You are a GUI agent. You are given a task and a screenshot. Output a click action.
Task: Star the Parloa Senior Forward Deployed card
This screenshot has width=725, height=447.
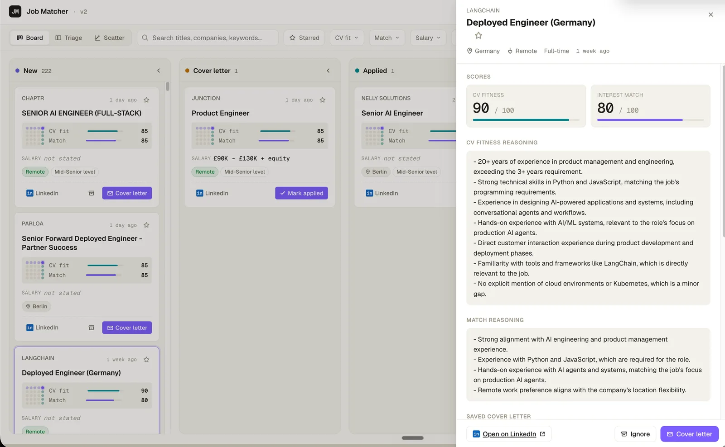(146, 225)
